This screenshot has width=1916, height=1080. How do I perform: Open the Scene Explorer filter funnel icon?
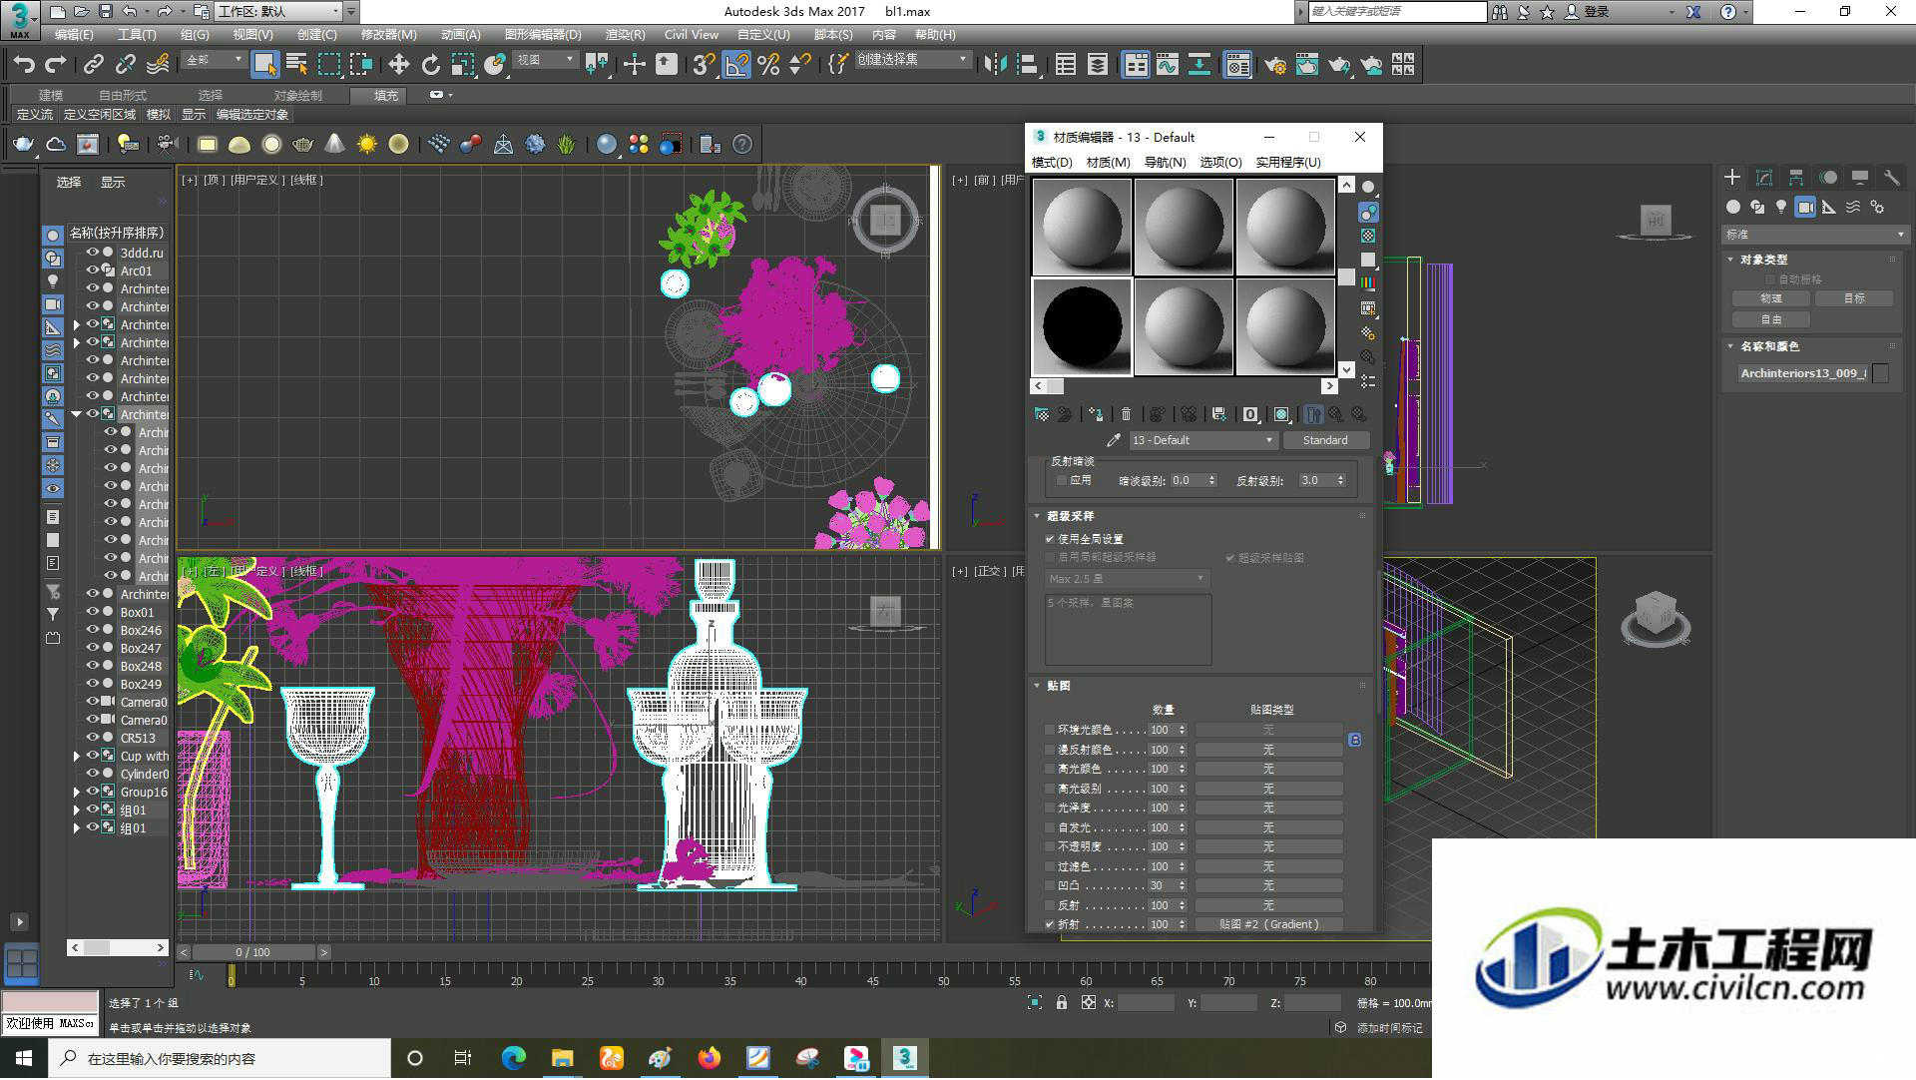(53, 614)
